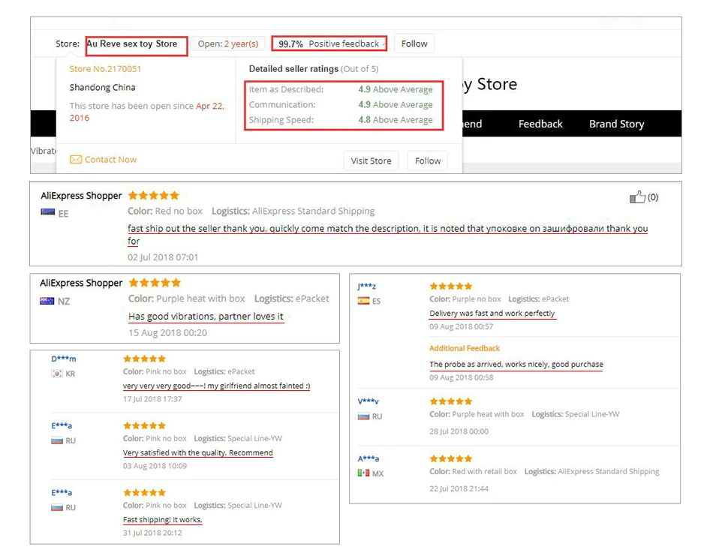Click reviewer E***a of 03 Aug review
This screenshot has width=713, height=556.
(x=62, y=425)
